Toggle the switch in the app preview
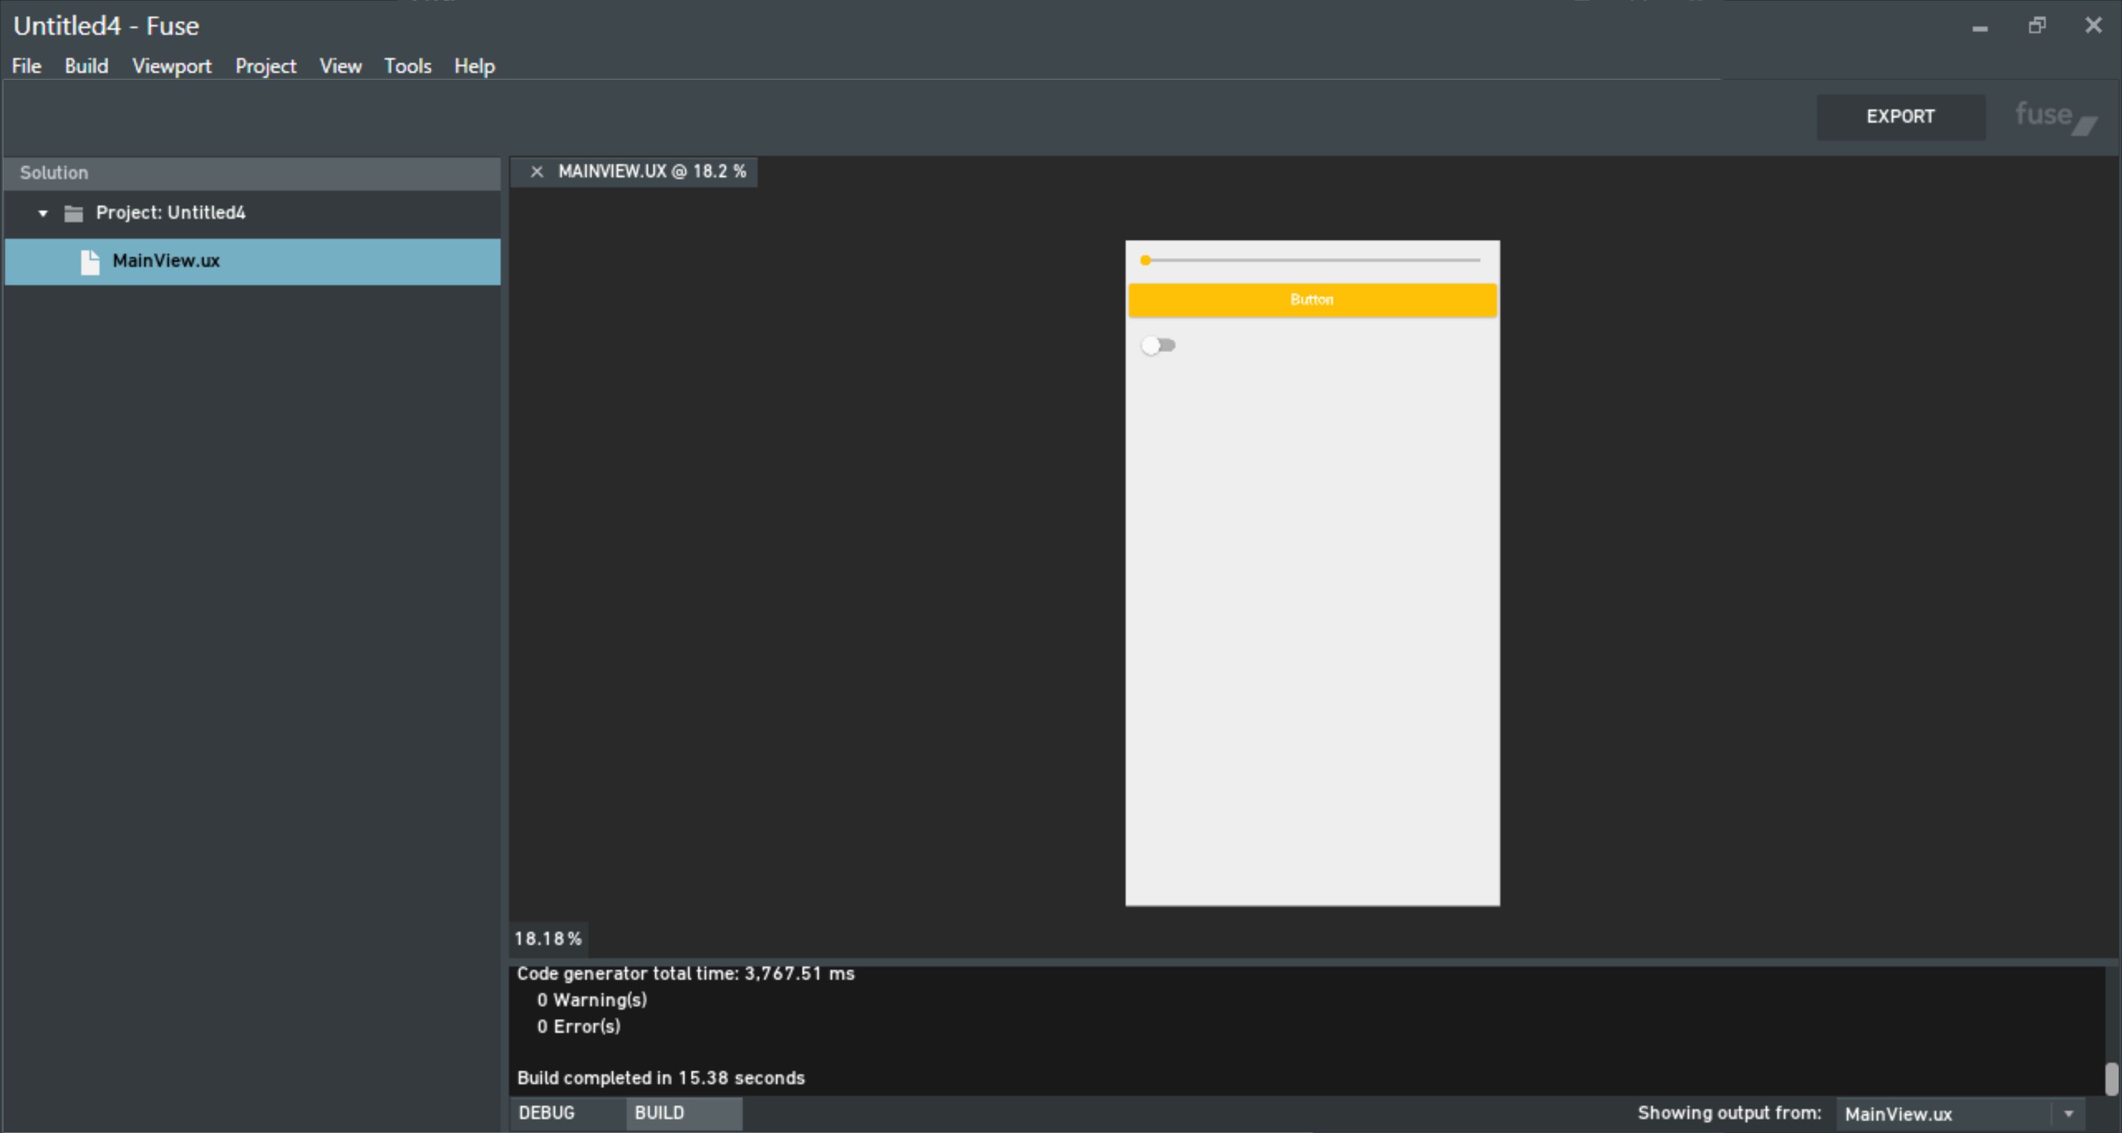This screenshot has width=2122, height=1133. click(x=1158, y=345)
